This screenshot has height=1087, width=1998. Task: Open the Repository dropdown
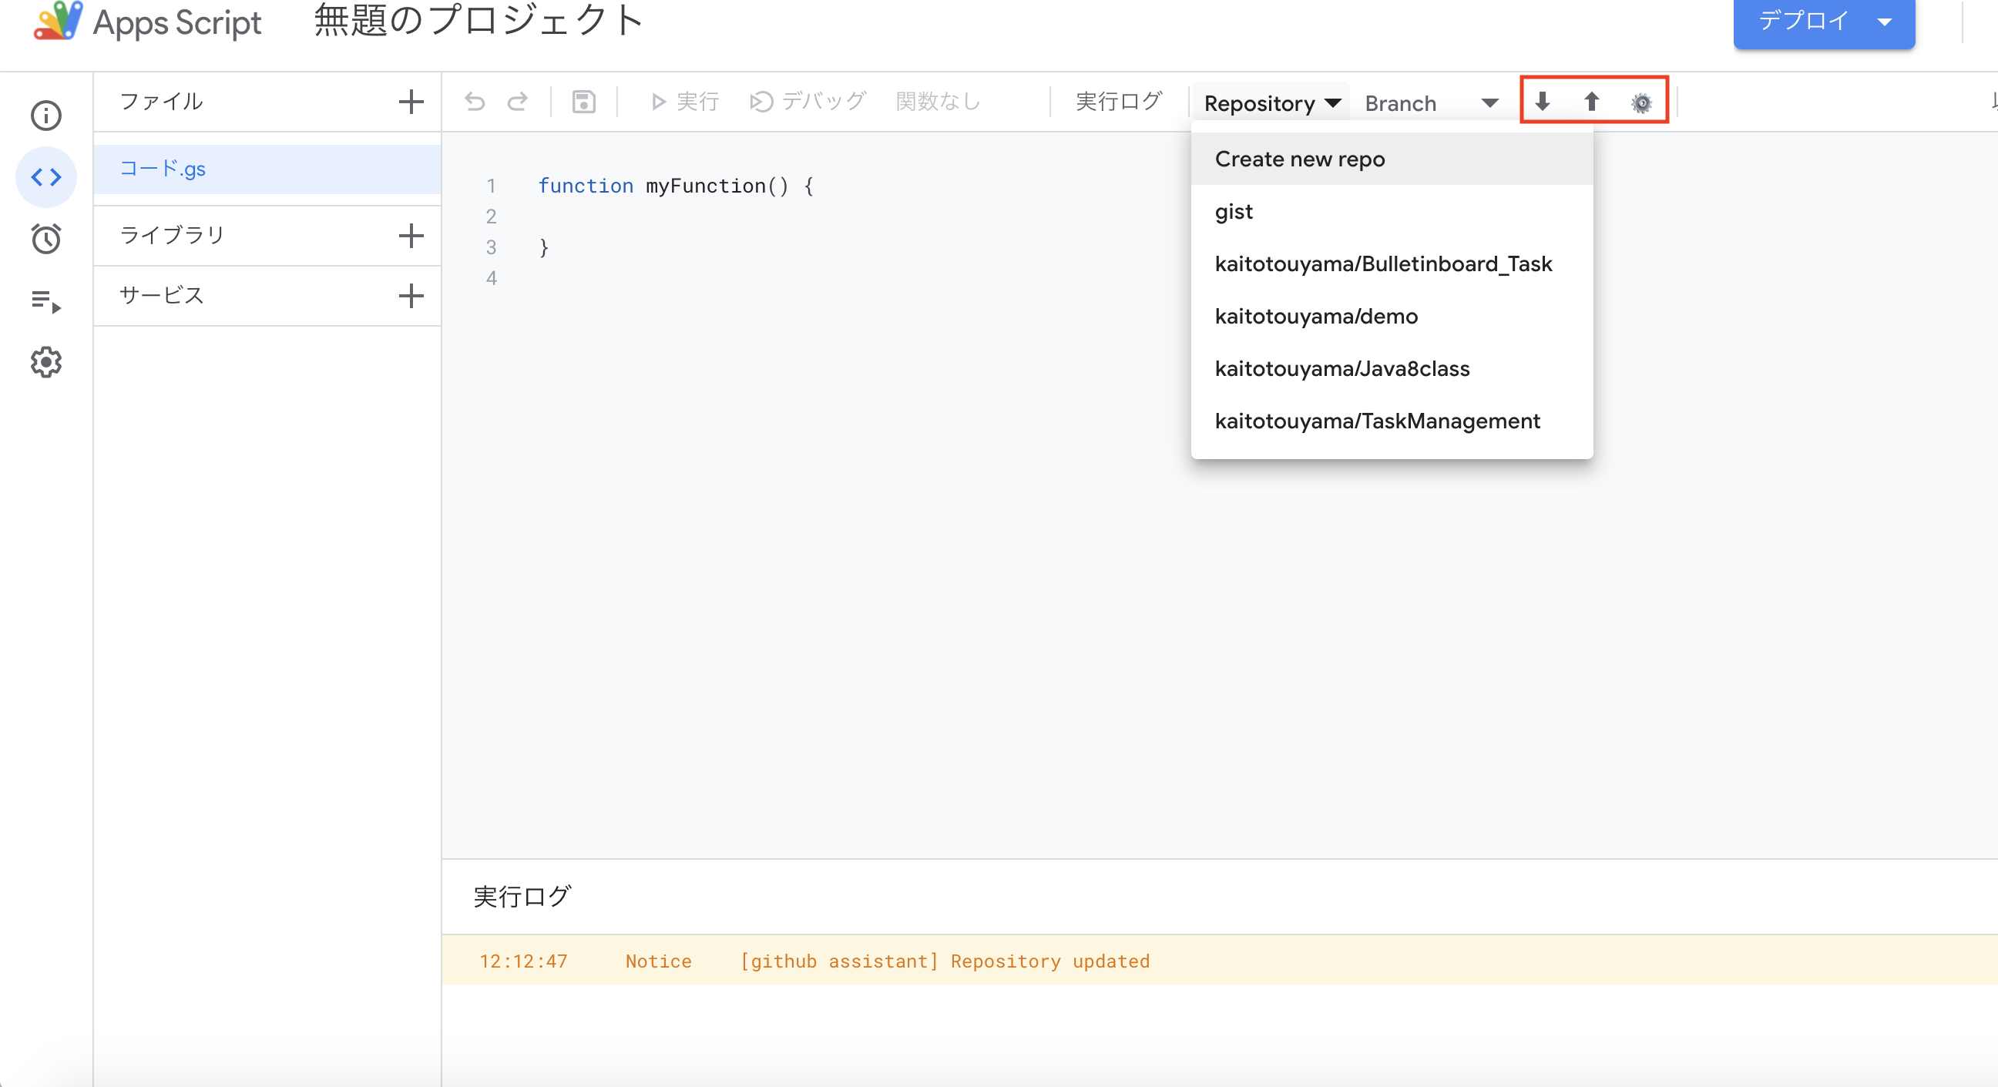1270,102
